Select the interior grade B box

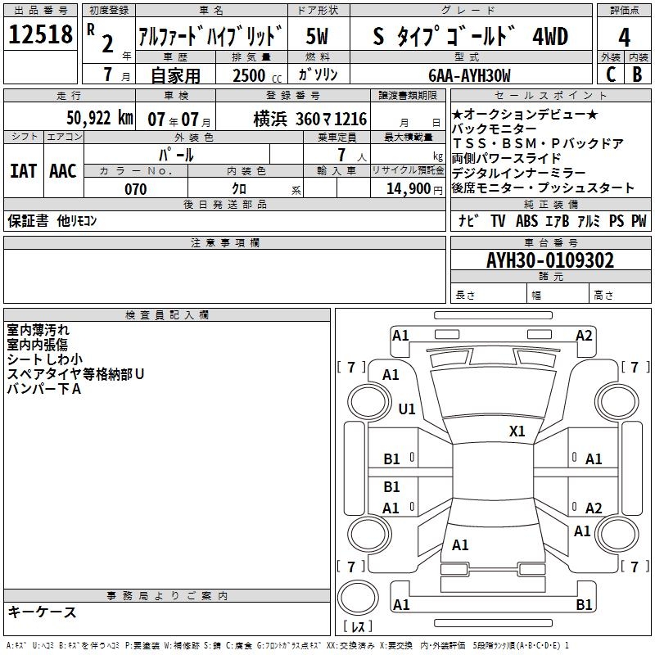tap(638, 74)
